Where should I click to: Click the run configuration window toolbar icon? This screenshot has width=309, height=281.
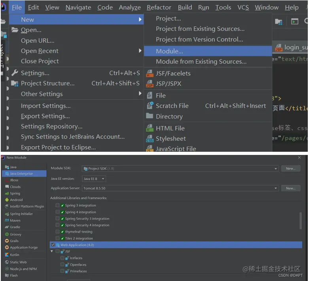[295, 21]
